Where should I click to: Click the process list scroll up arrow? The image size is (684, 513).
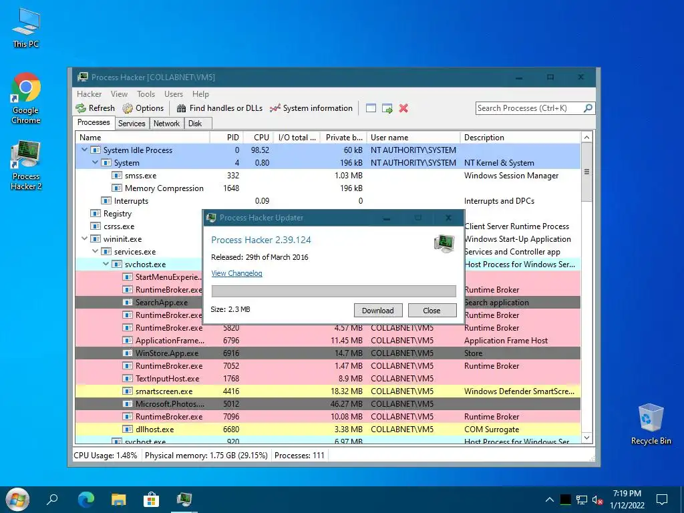(x=586, y=138)
